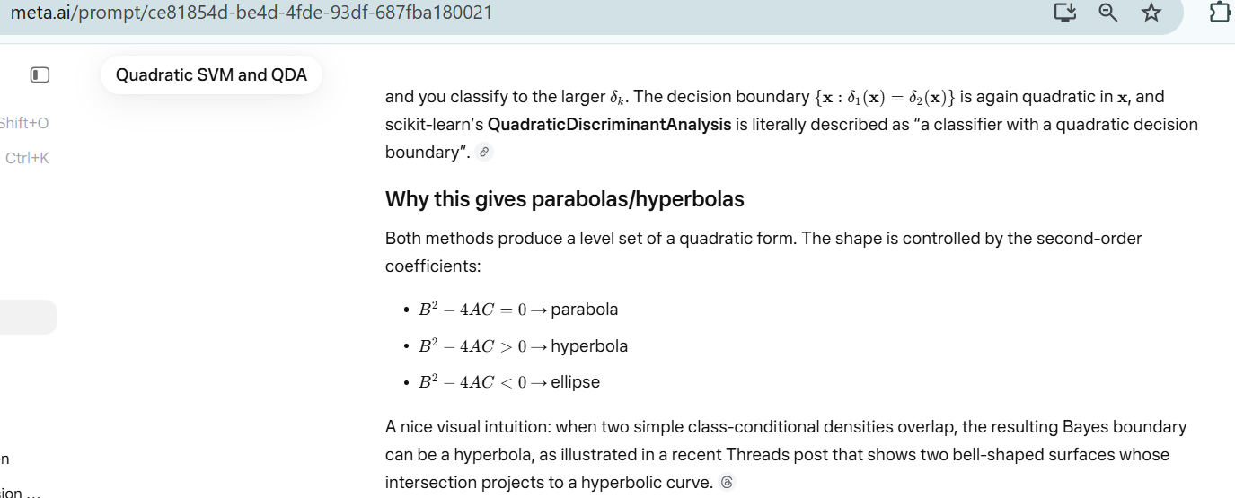Click the hyperbola bullet equation
Image resolution: width=1235 pixels, height=498 pixels.
523,346
